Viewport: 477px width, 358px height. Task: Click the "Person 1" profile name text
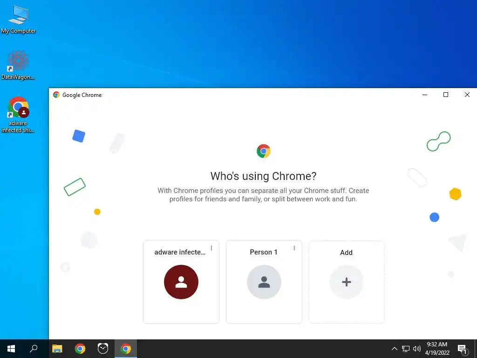(x=264, y=252)
